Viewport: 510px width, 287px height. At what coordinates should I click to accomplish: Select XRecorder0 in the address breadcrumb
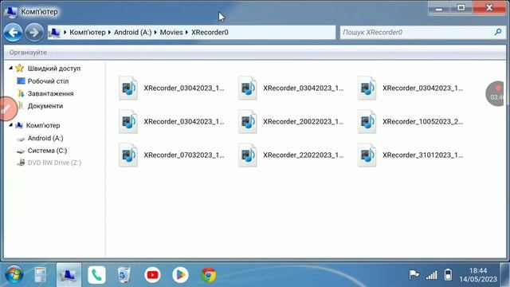point(210,32)
